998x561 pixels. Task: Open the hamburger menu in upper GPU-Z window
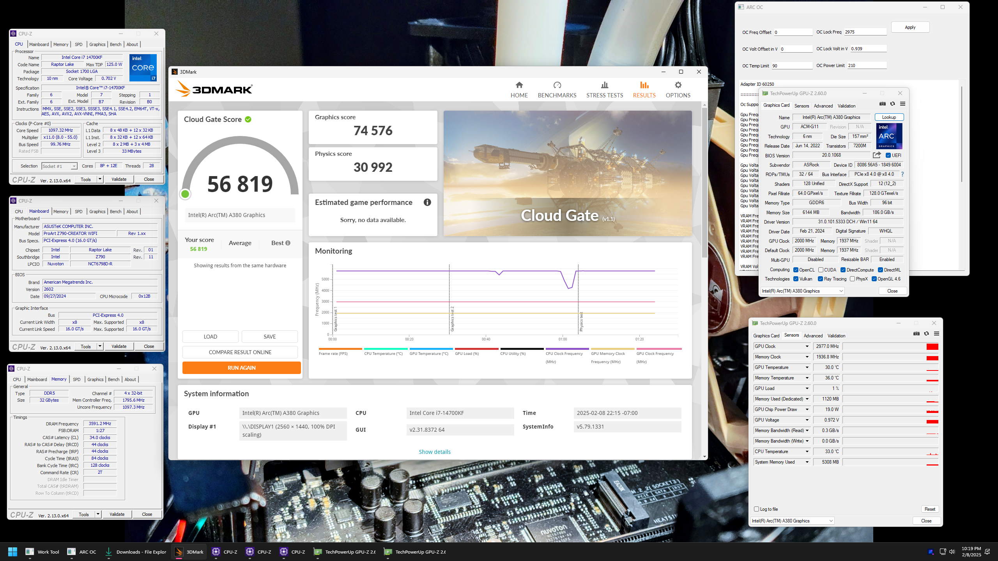[x=902, y=104]
